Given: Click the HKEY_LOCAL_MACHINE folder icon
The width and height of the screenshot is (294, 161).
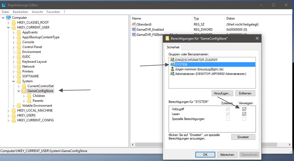Looking at the screenshot, I should pyautogui.click(x=14, y=111).
